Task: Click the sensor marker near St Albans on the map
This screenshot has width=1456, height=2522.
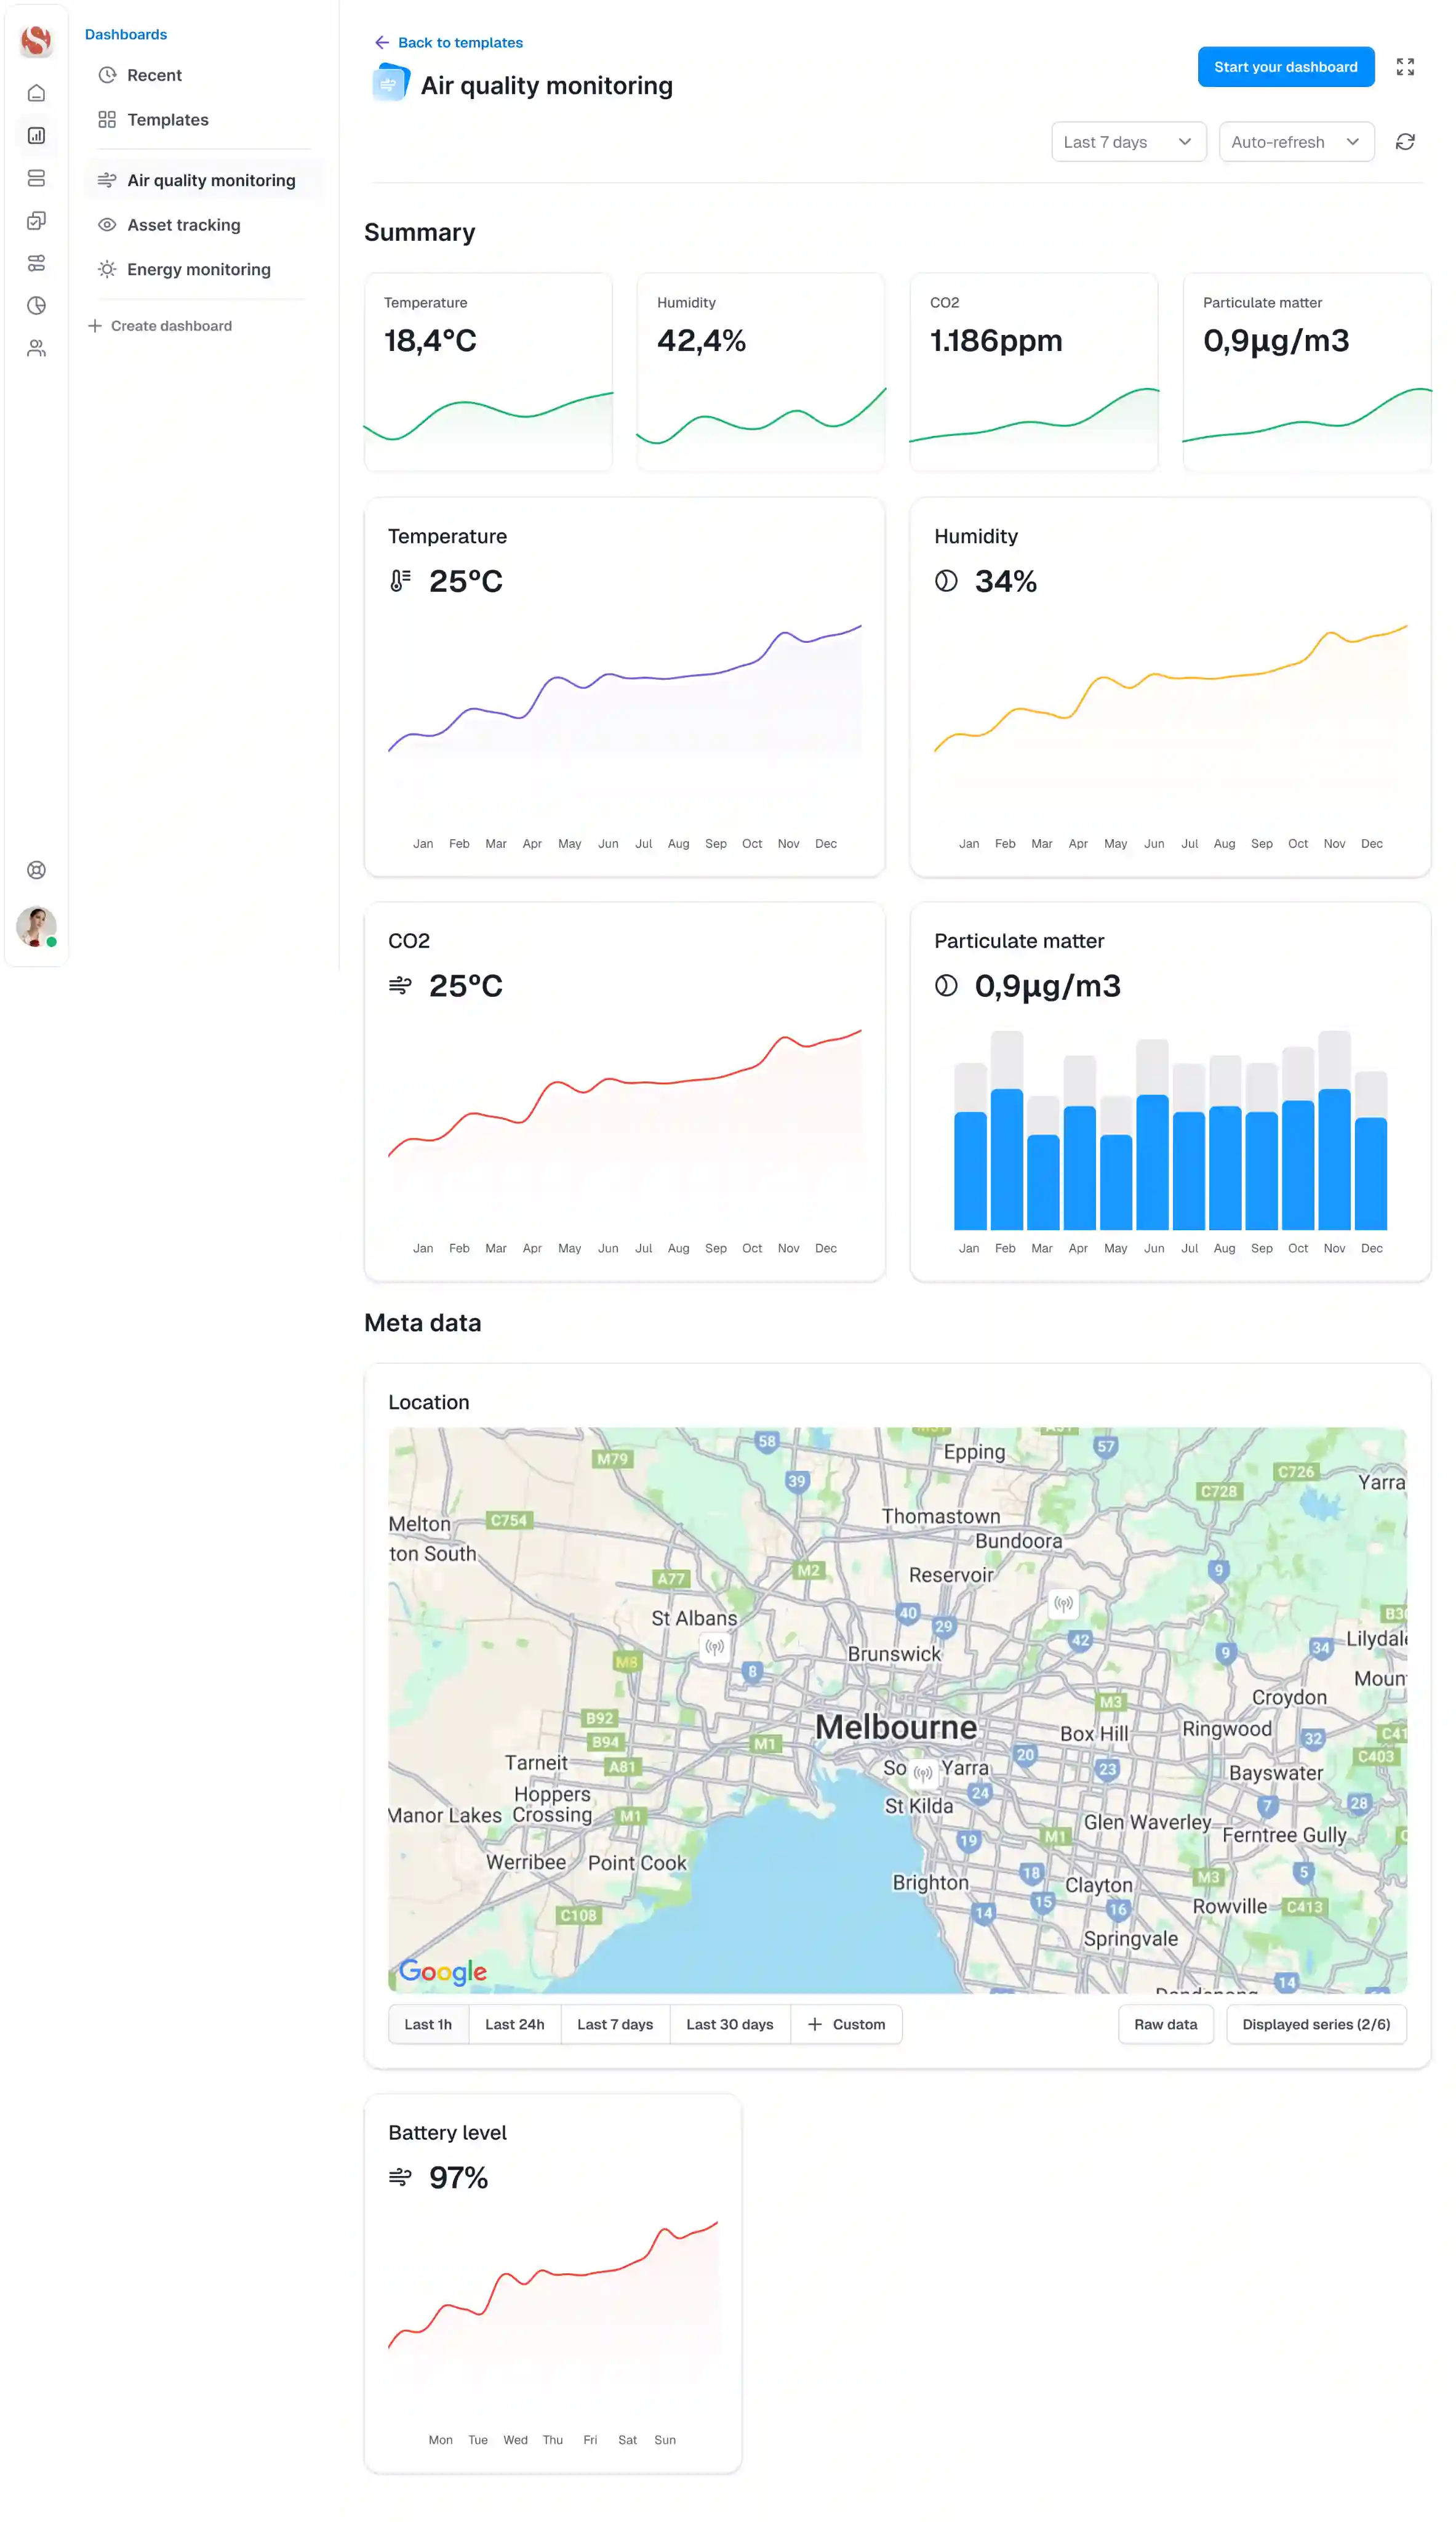Action: [714, 1646]
